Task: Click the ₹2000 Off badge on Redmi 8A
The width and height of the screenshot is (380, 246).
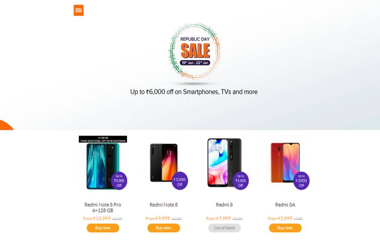Action: click(x=301, y=181)
